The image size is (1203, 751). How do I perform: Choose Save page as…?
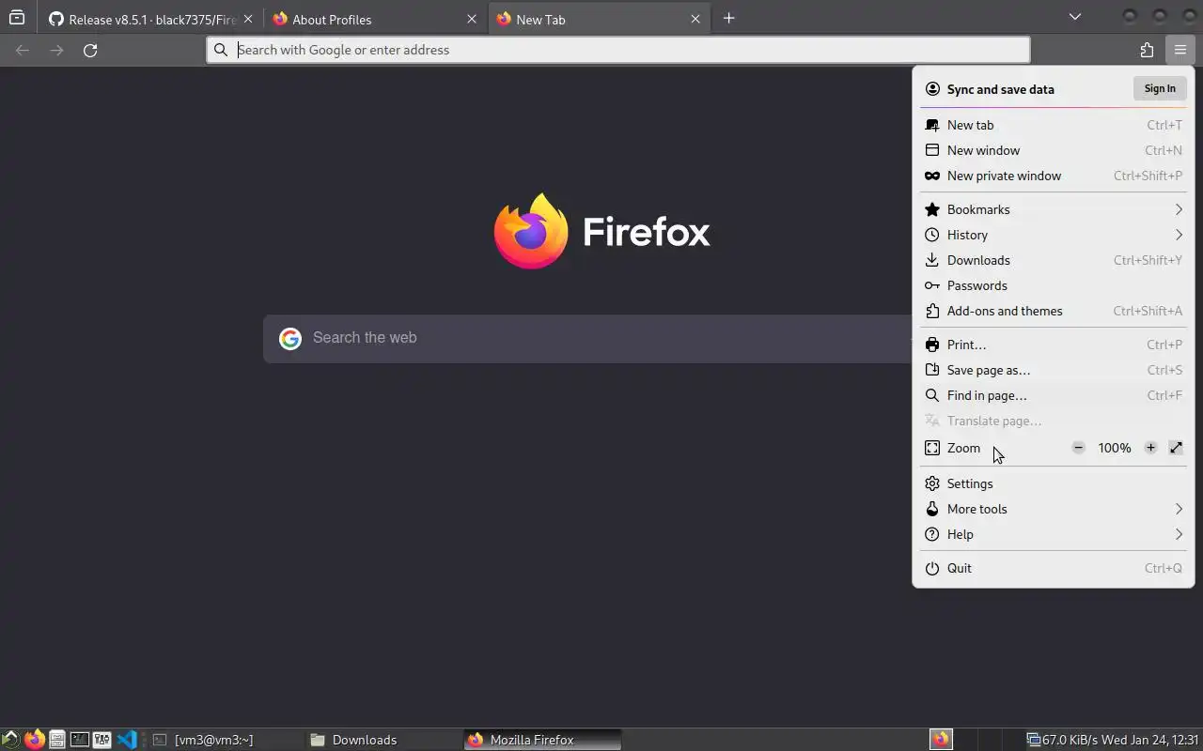[x=1054, y=370]
